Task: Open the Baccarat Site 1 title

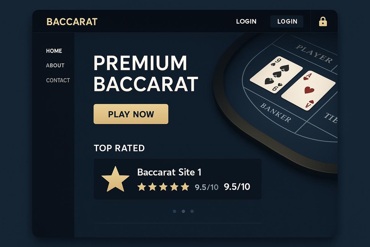Action: coord(169,172)
